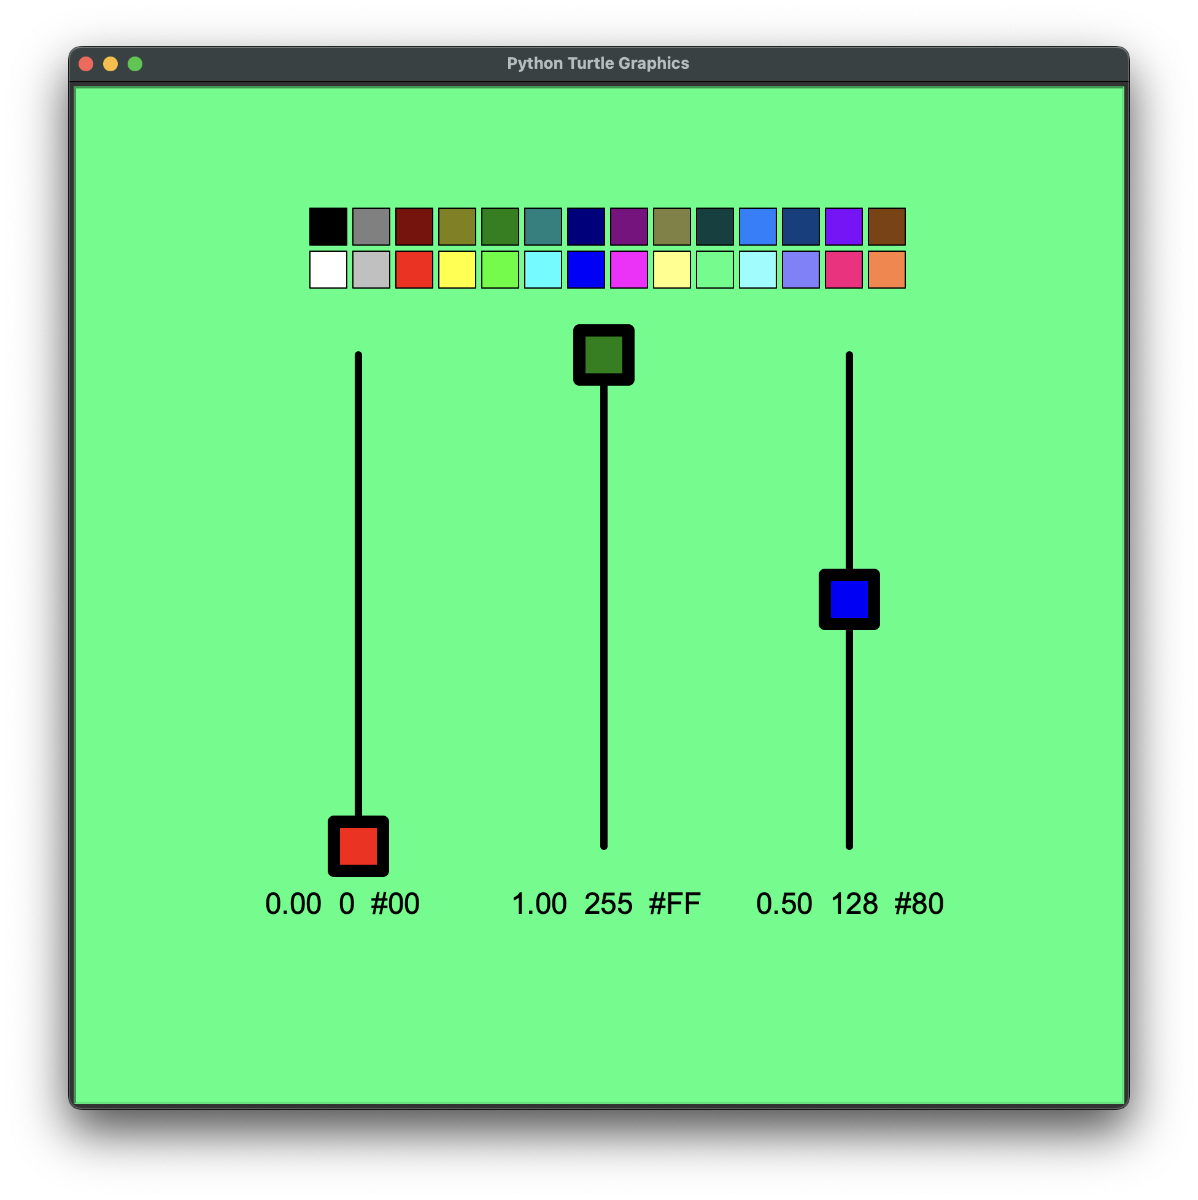Screen dimensions: 1198x1200
Task: Click the black color swatch
Action: (x=328, y=227)
